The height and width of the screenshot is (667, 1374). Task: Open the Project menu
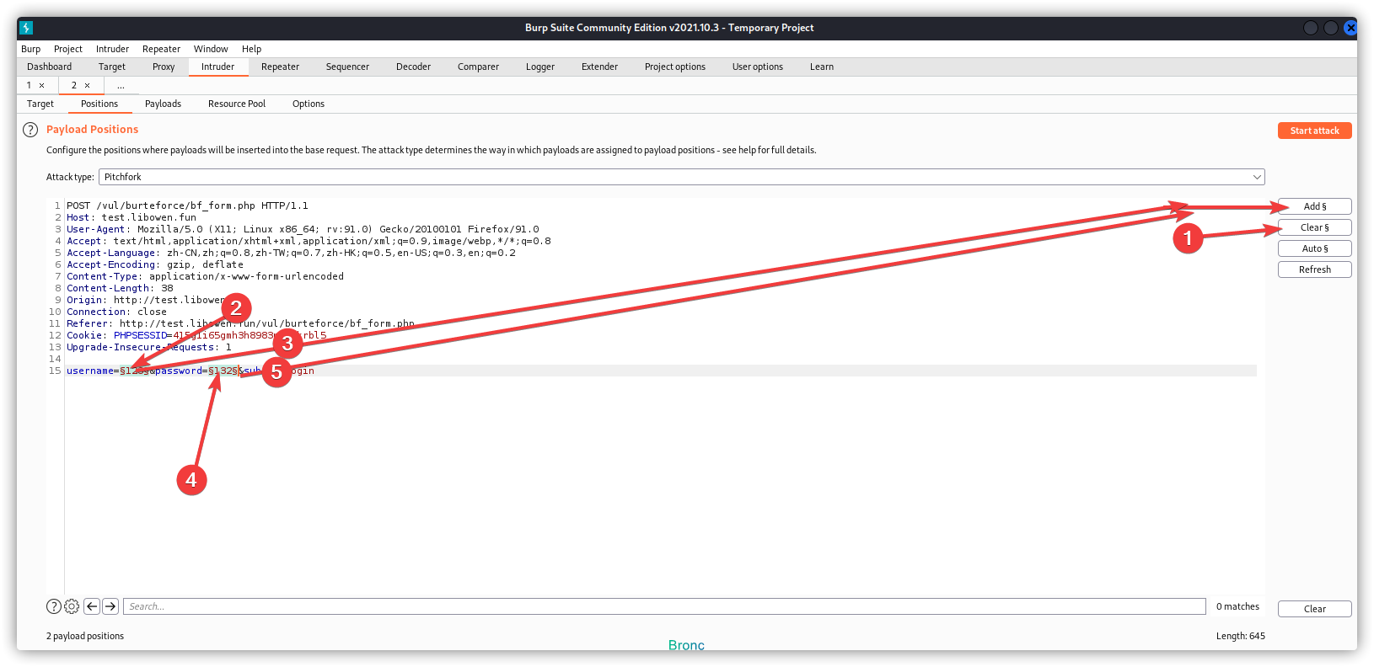click(x=68, y=49)
